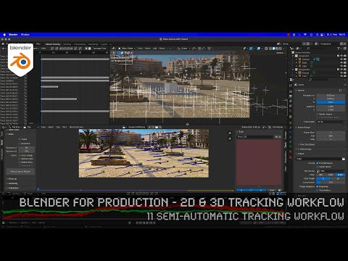Switch viewport to rendered shading
Image resolution: width=348 pixels, height=261 pixels.
281,49
